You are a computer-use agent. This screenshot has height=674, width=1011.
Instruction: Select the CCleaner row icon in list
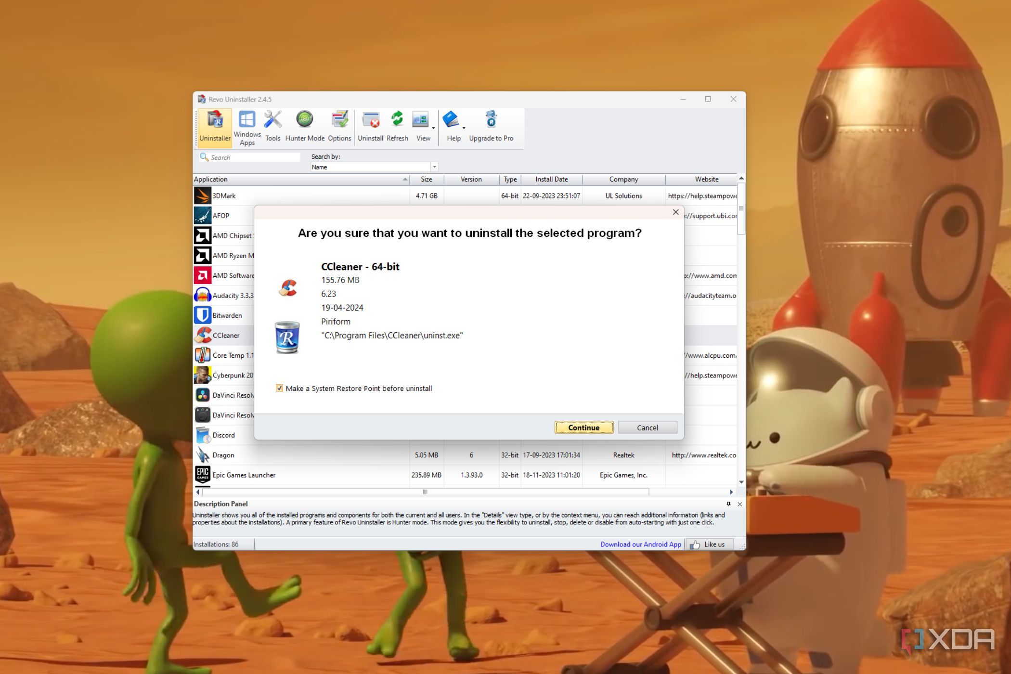[203, 335]
